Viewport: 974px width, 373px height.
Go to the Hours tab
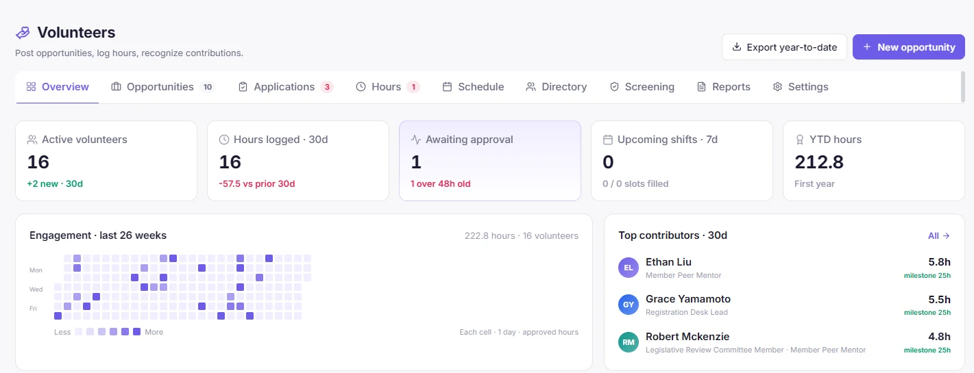[x=387, y=87]
